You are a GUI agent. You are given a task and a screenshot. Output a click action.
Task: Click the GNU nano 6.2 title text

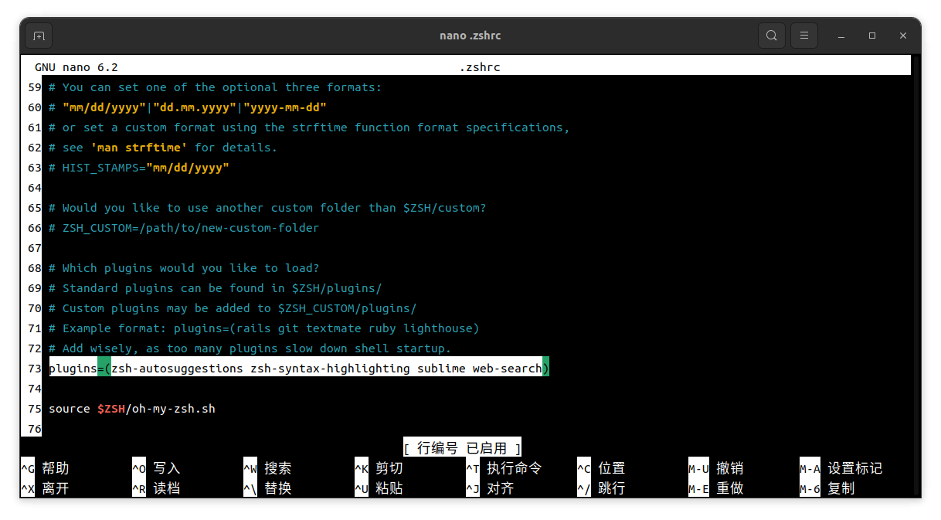coord(76,67)
